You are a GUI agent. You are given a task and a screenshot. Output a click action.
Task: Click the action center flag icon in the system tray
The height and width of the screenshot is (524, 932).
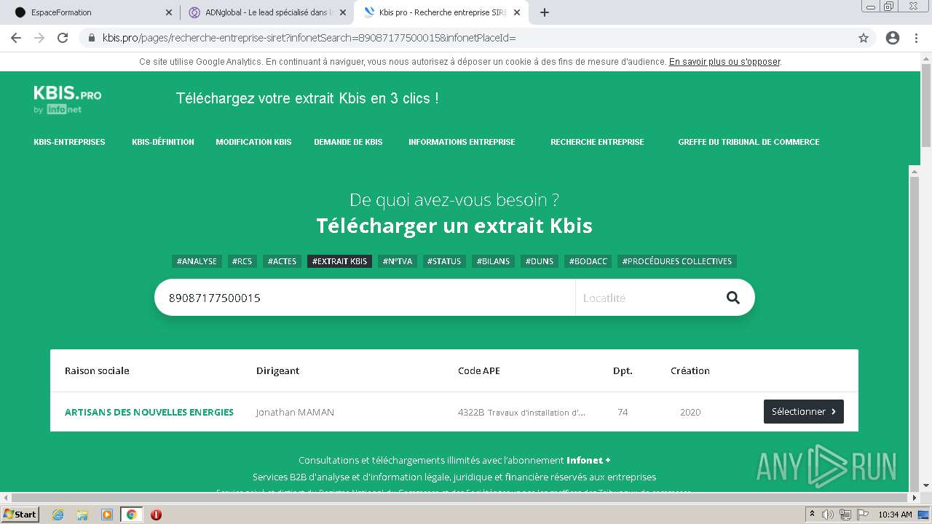click(862, 515)
